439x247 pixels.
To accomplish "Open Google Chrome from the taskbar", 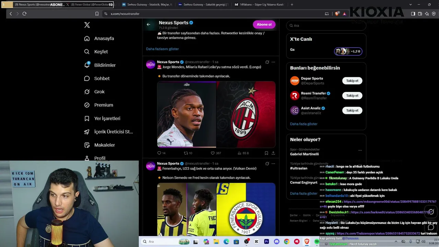I will pos(286,242).
